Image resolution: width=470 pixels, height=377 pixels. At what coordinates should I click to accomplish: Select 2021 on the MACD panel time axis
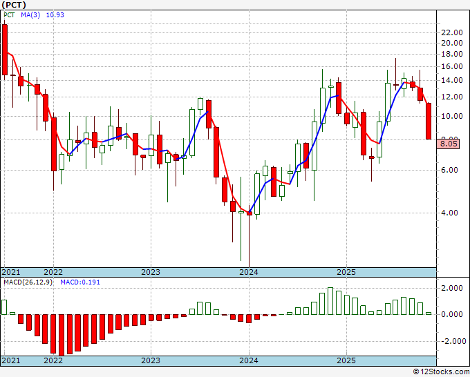pyautogui.click(x=11, y=360)
